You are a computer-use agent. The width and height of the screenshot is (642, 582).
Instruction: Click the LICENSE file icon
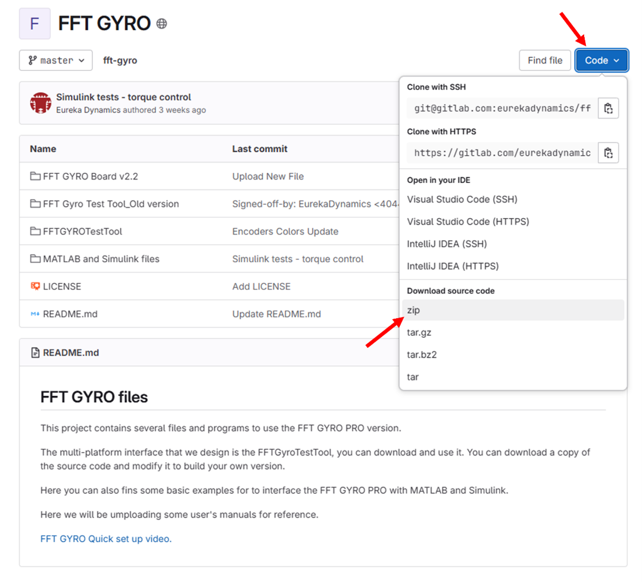tap(36, 286)
